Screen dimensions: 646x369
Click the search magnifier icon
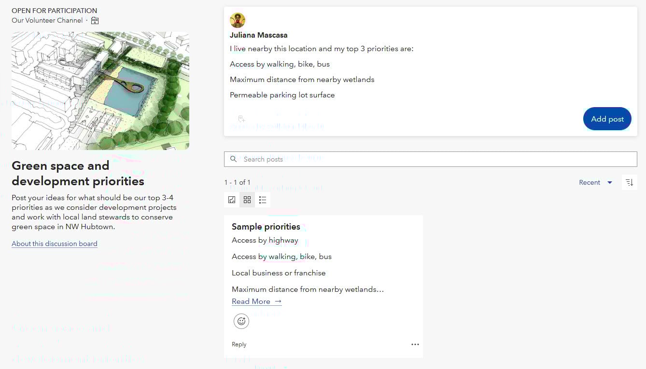[234, 159]
